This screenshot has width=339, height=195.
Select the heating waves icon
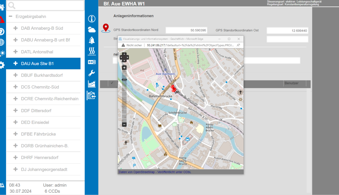(x=92, y=51)
